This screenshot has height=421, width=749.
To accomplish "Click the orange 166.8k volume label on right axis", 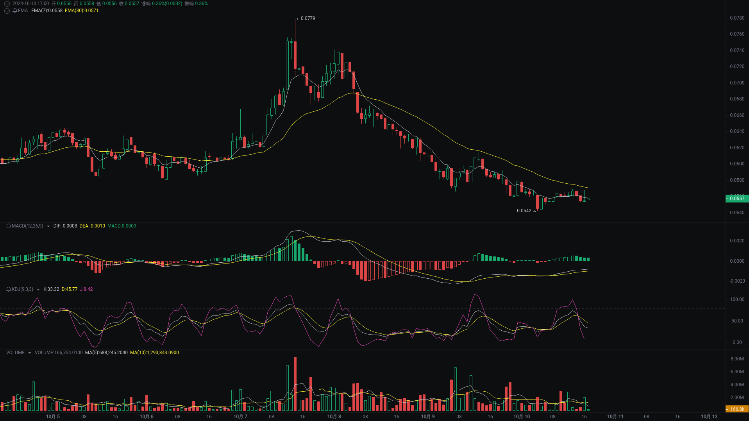I will click(737, 409).
